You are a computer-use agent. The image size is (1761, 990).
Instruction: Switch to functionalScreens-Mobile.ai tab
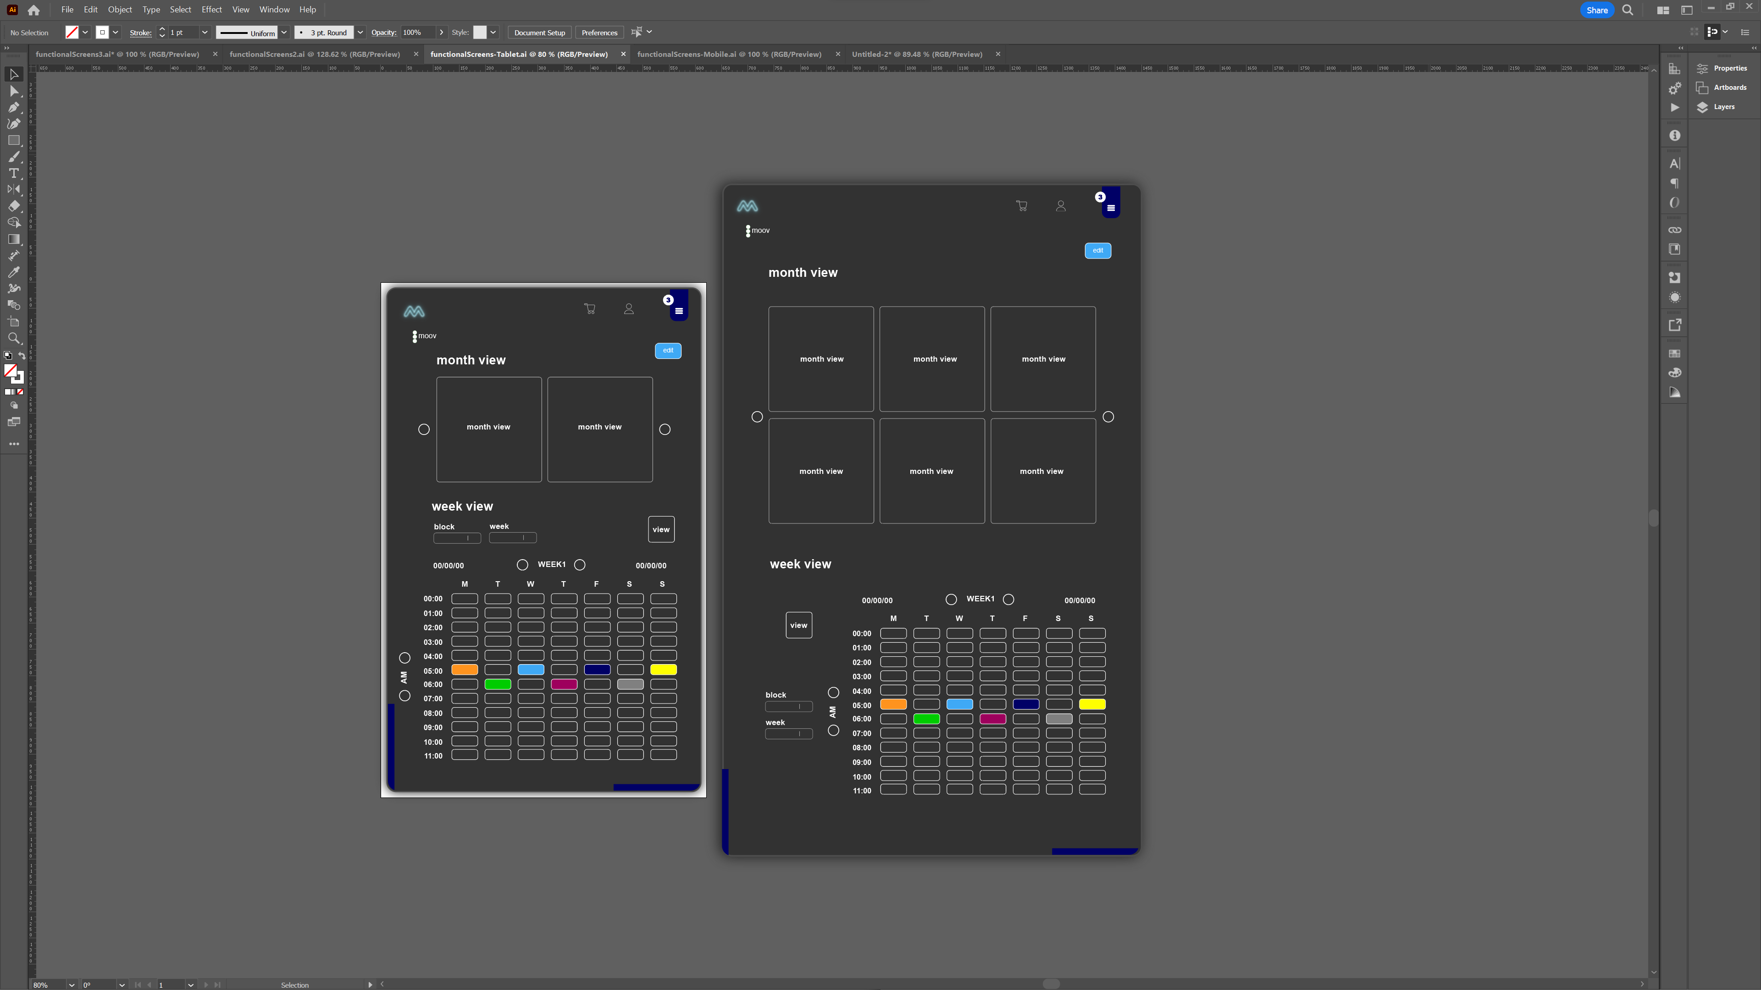pos(729,54)
